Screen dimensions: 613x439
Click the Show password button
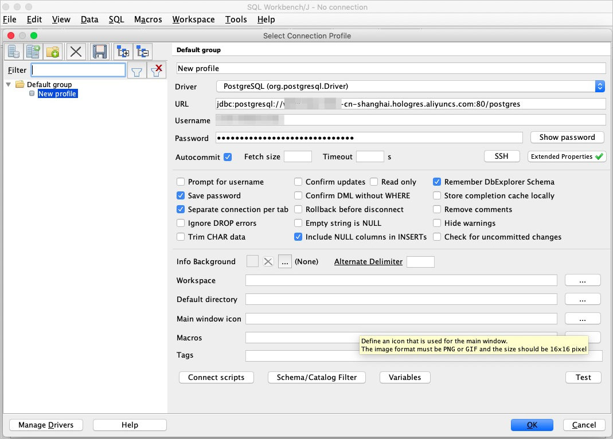point(567,137)
